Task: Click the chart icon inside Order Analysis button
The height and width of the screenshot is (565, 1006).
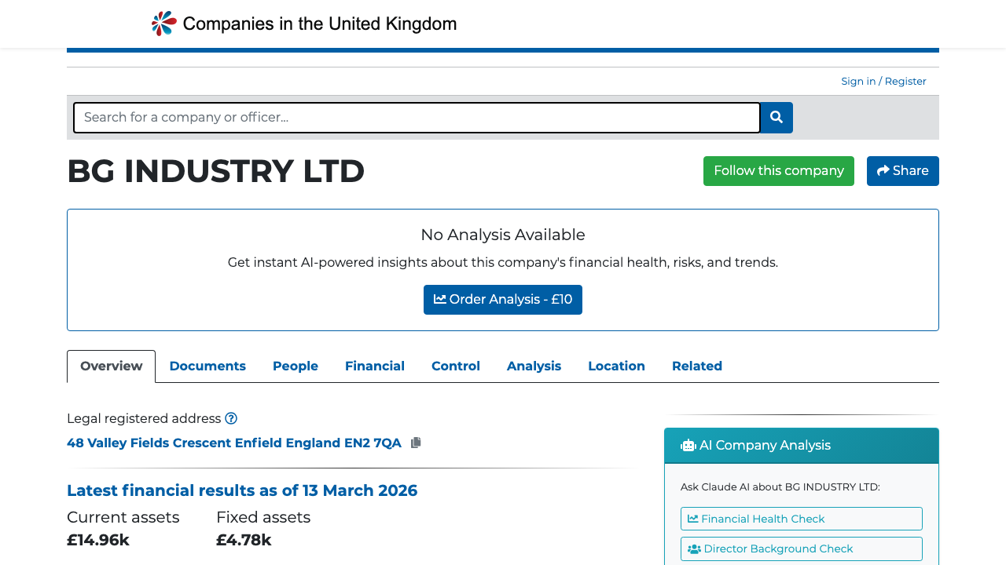Action: click(442, 299)
